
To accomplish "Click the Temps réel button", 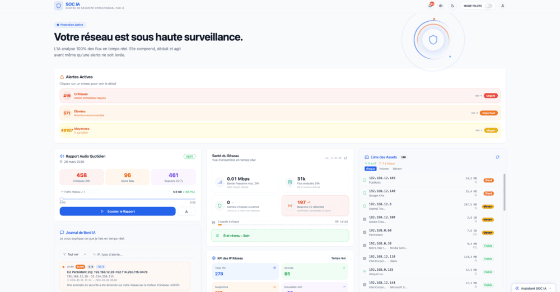I will click(338, 258).
